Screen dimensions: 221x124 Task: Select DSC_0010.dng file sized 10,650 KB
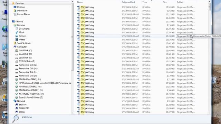pos(87,108)
